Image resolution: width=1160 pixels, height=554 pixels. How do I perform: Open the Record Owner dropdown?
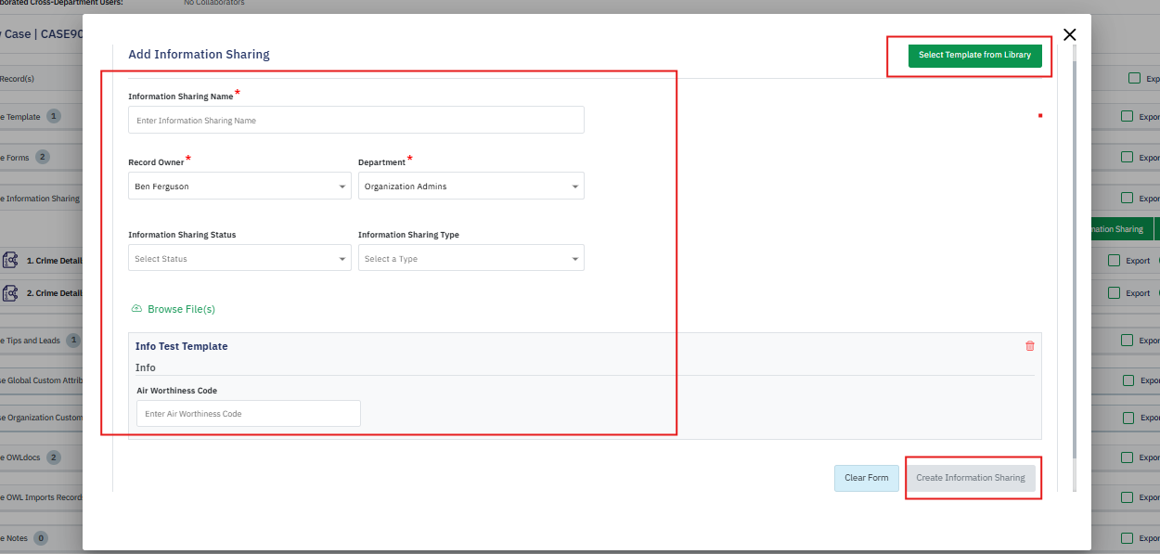pyautogui.click(x=238, y=187)
